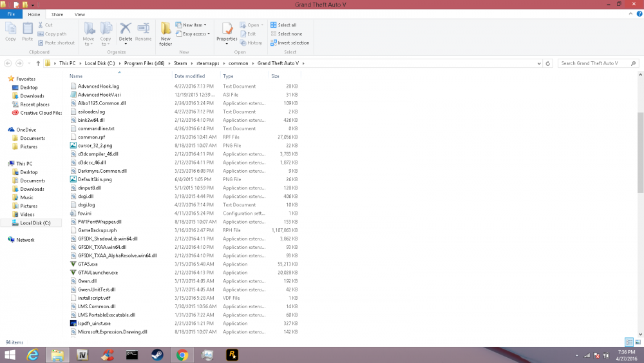Open the Windows Start button

pos(10,355)
